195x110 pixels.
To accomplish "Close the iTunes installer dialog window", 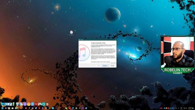I will (x=115, y=39).
